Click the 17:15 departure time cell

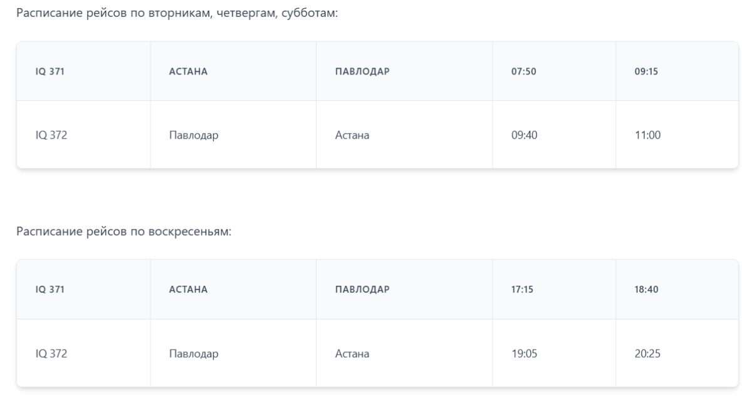coord(554,289)
